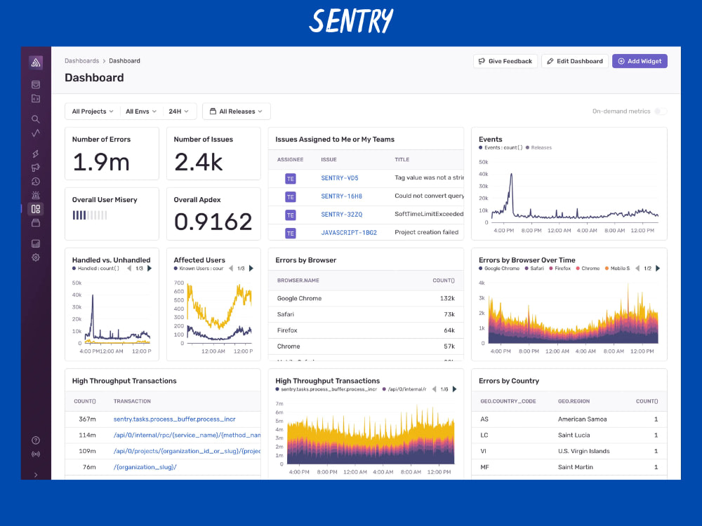This screenshot has height=526, width=702.
Task: Show next legend page in Affected Users
Action: [251, 269]
